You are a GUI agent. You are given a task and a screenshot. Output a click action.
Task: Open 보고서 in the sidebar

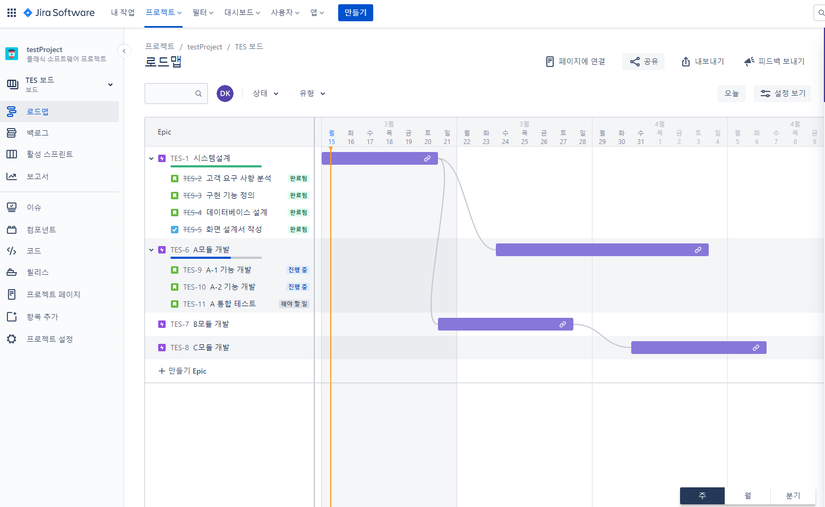click(x=59, y=176)
